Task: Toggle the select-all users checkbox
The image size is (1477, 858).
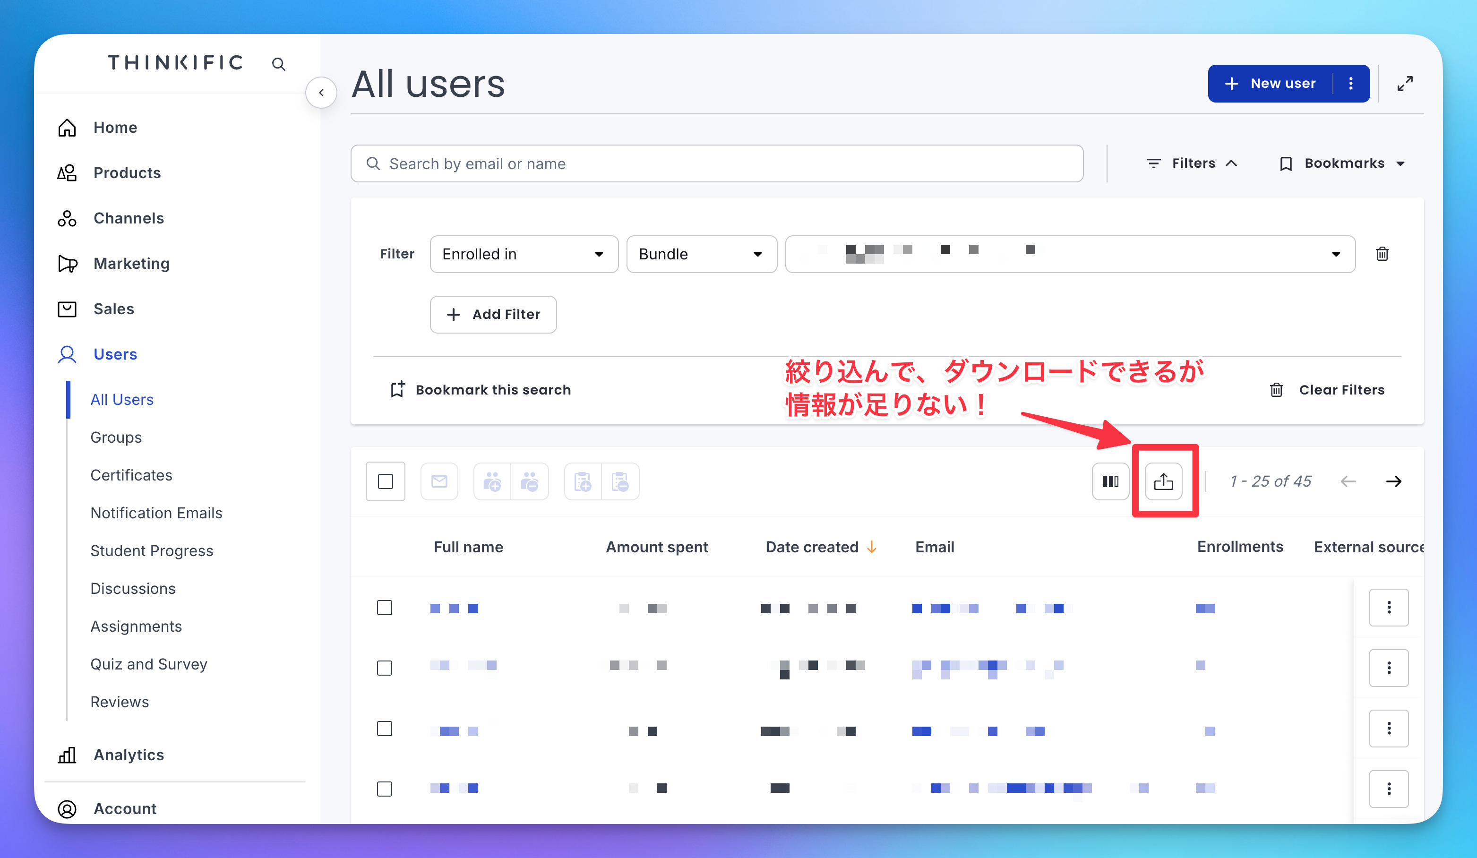Action: click(x=385, y=481)
